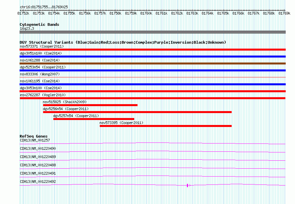Open the nsv1061288 (Coe2014) label
Screen dimensions: 295x204
pyautogui.click(x=40, y=60)
